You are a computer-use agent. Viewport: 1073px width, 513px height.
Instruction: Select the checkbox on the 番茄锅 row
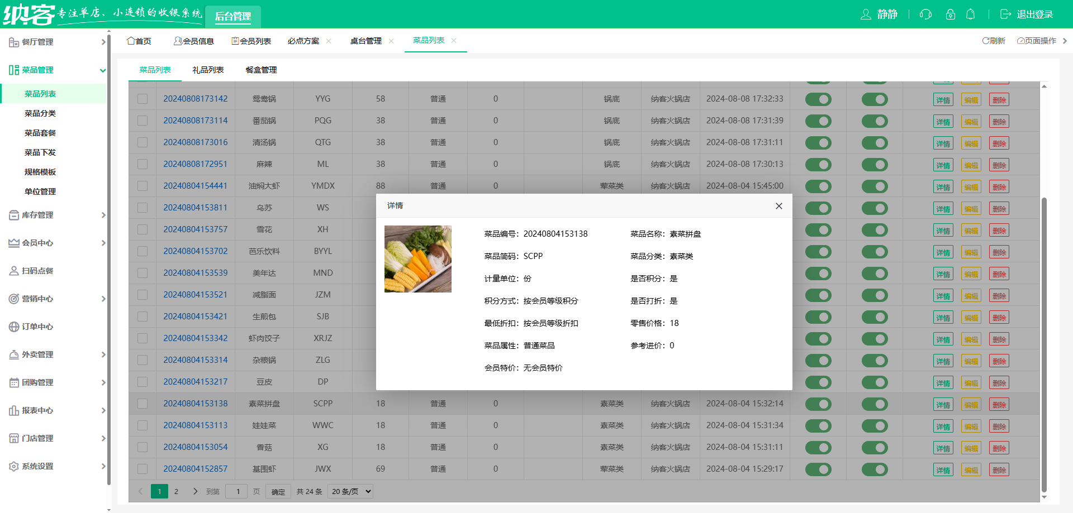[142, 121]
